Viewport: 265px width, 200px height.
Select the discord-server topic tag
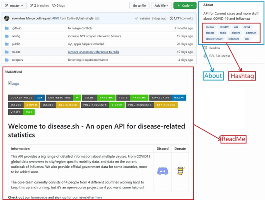[214, 39]
